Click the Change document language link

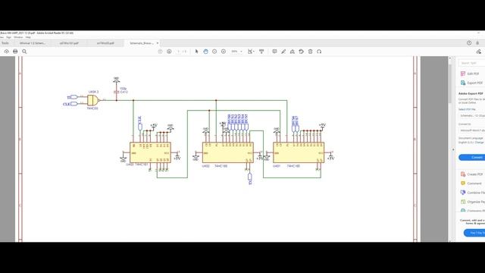coord(479,143)
